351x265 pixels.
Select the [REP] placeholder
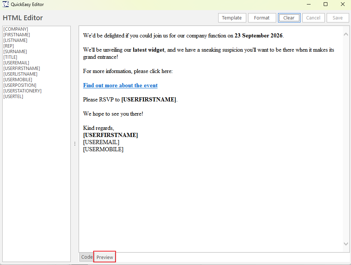pos(9,46)
